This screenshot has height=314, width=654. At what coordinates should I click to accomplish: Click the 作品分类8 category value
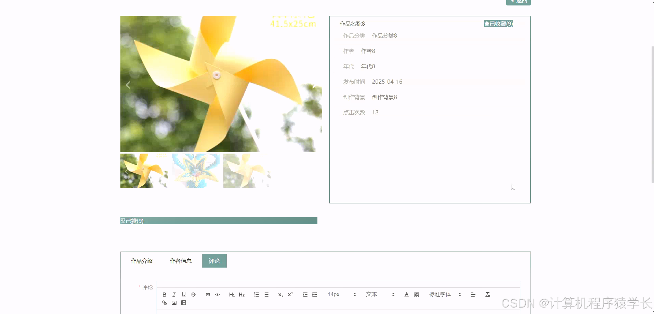[384, 35]
